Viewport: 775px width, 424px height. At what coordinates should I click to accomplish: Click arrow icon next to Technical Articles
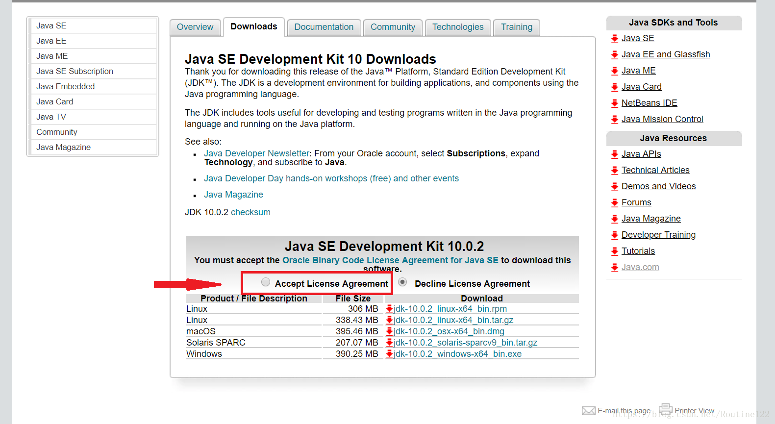point(615,170)
